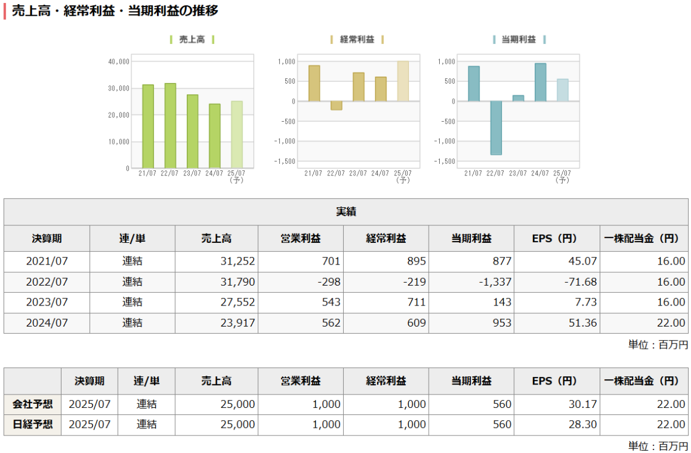Click the 売上高 header in 実績 table
Image resolution: width=691 pixels, height=453 pixels.
coord(217,239)
